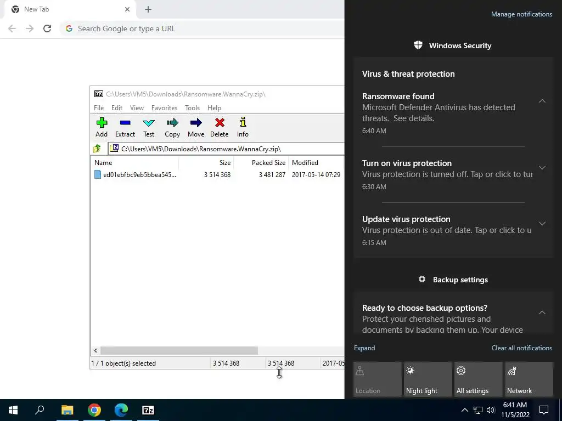This screenshot has height=421, width=562.
Task: Open taskbar search
Action: pos(40,410)
